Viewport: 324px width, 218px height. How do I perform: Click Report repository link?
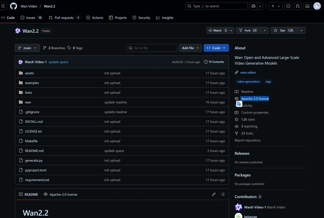click(247, 140)
